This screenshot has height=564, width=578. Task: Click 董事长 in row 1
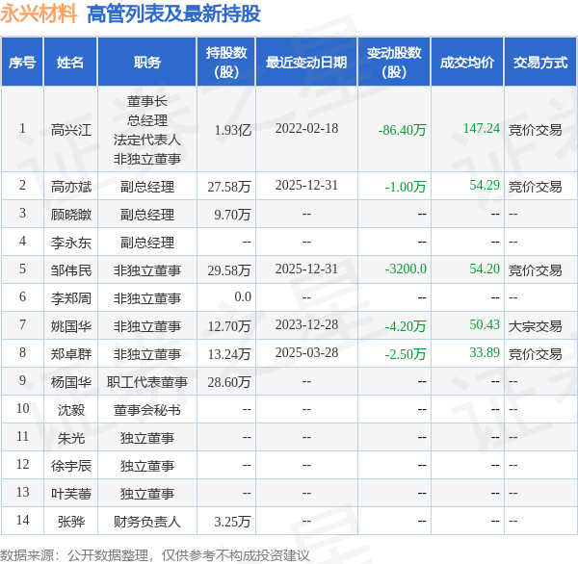point(147,101)
